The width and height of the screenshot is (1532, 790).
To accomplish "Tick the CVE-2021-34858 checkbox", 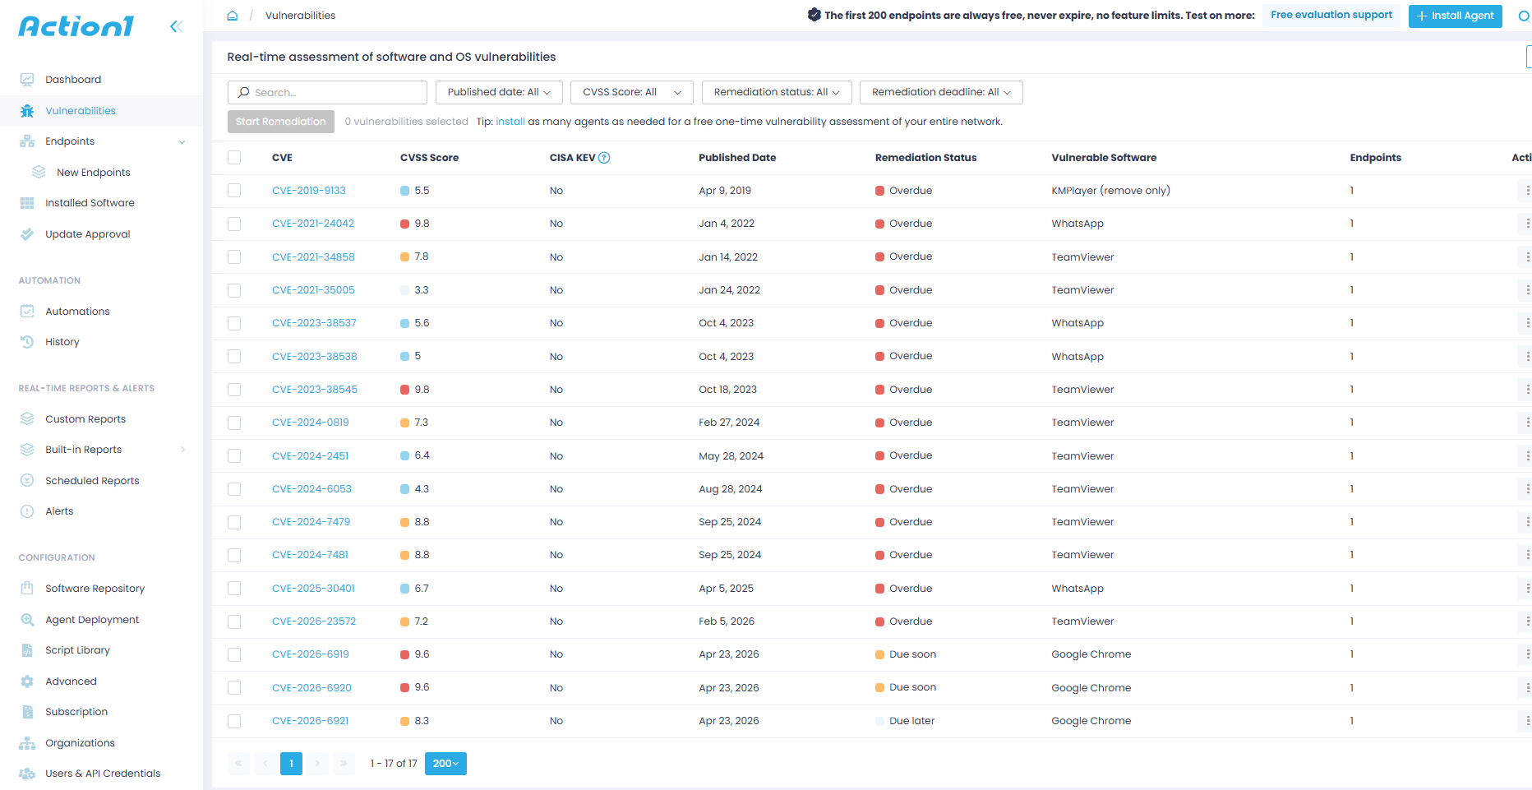I will coord(234,257).
